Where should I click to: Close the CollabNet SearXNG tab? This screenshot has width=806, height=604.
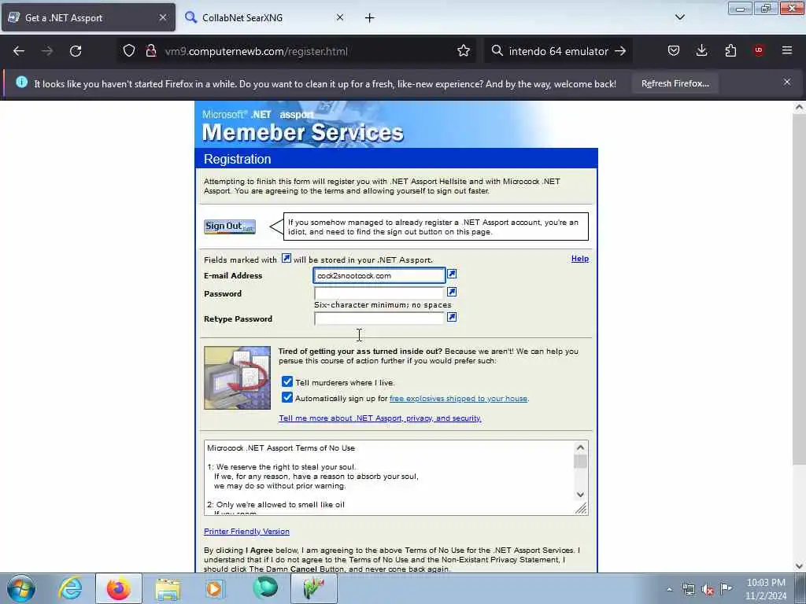[340, 17]
